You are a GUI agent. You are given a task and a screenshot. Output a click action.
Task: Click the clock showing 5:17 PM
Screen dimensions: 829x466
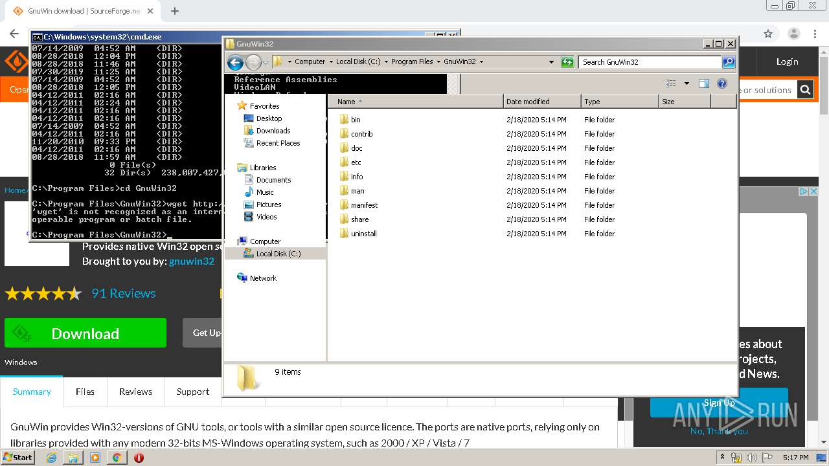[x=796, y=458]
